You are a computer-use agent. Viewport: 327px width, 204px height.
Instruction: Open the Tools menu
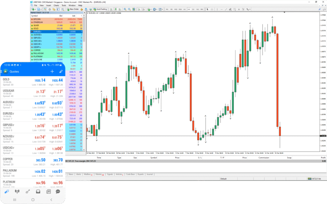[64, 5]
